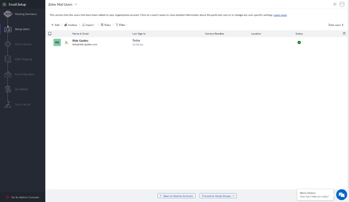Click the Go Mobile icon
The image size is (349, 202).
point(8,89)
